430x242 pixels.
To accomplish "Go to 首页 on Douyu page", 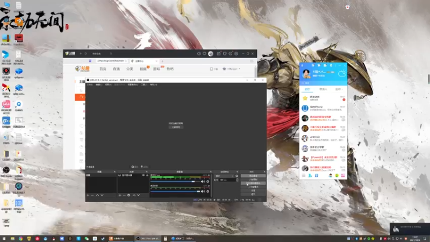I will pyautogui.click(x=103, y=69).
